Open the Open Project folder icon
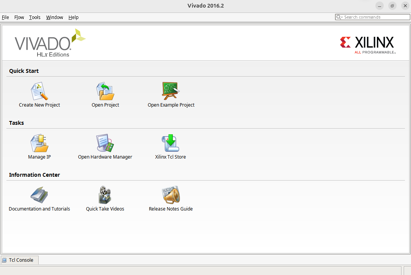This screenshot has width=411, height=275. point(105,91)
